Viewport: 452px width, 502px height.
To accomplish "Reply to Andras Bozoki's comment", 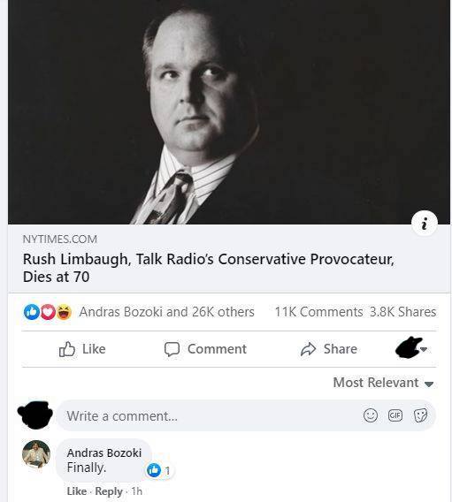I will [x=109, y=491].
